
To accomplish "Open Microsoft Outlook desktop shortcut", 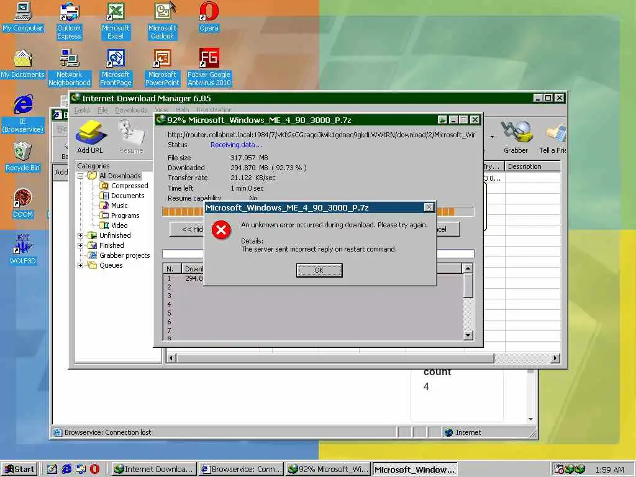I will tap(162, 21).
